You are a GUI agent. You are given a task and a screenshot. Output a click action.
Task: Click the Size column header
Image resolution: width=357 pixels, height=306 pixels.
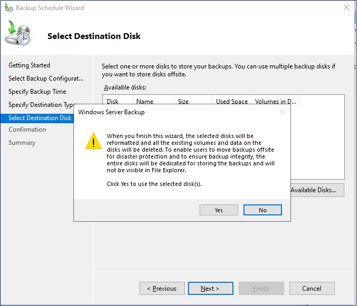pos(183,102)
